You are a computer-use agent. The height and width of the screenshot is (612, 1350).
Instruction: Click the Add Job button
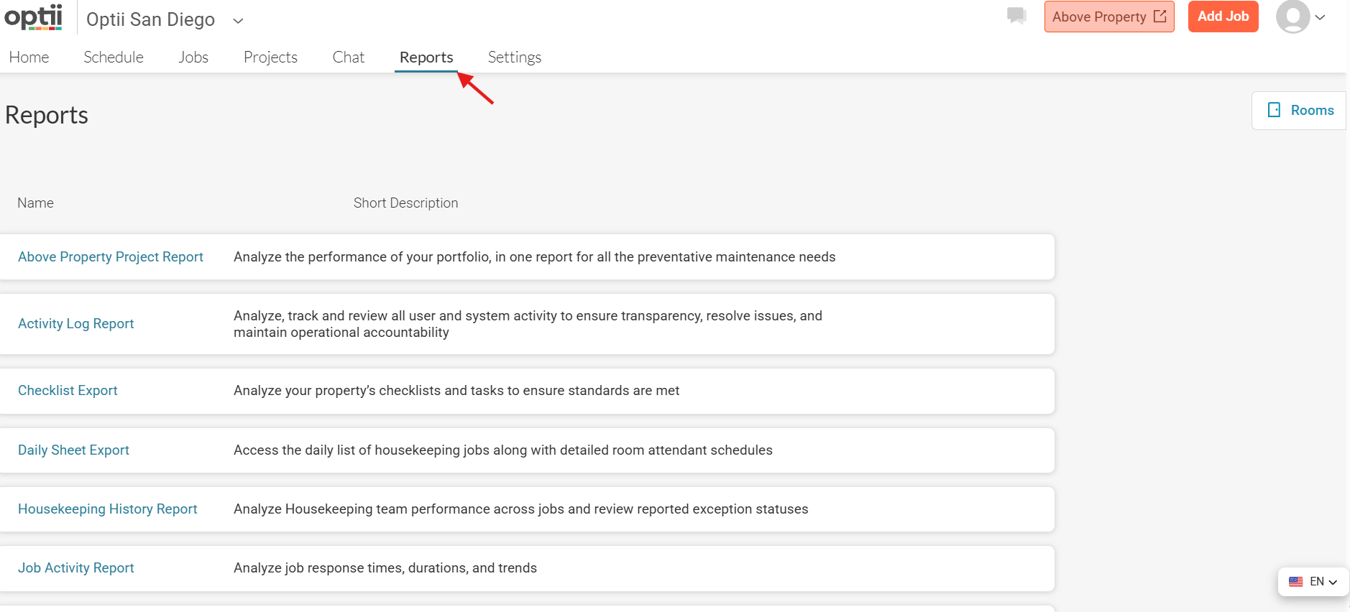[1223, 17]
